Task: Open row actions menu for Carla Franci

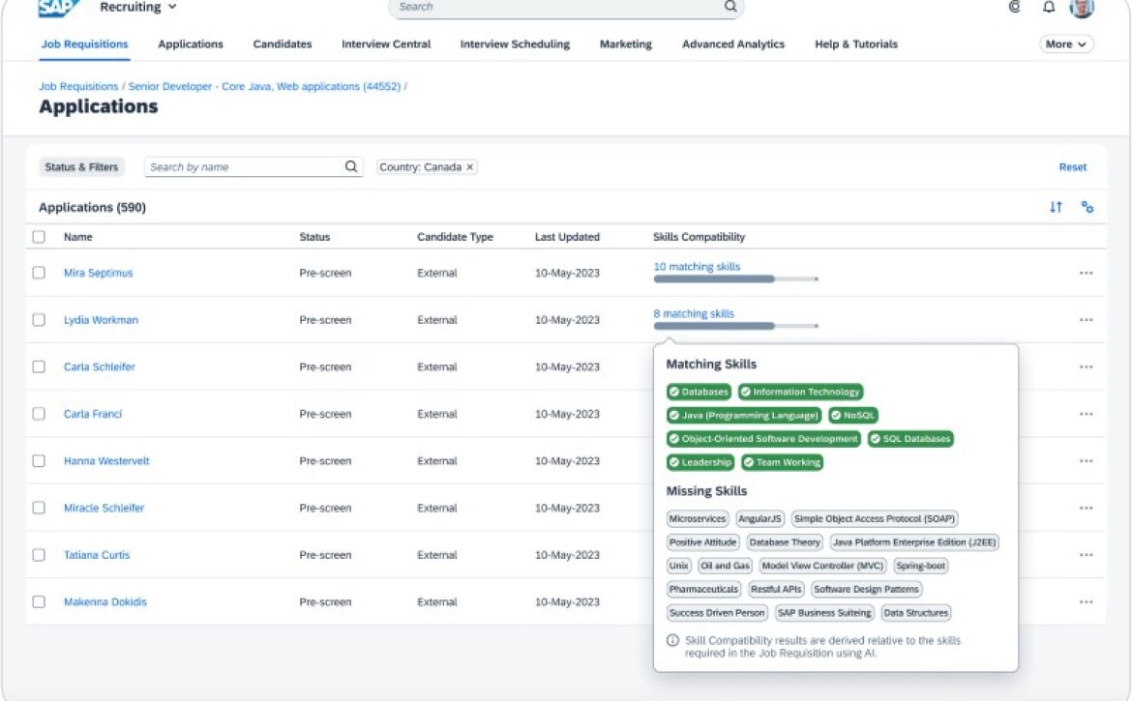Action: [x=1086, y=415]
